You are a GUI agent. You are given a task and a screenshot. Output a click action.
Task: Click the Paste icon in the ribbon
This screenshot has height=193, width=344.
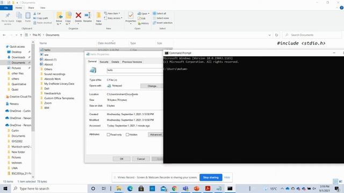pyautogui.click(x=28, y=16)
